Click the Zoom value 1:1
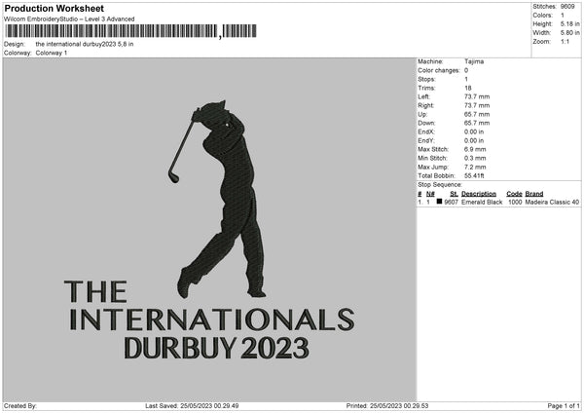The width and height of the screenshot is (584, 413). (565, 42)
